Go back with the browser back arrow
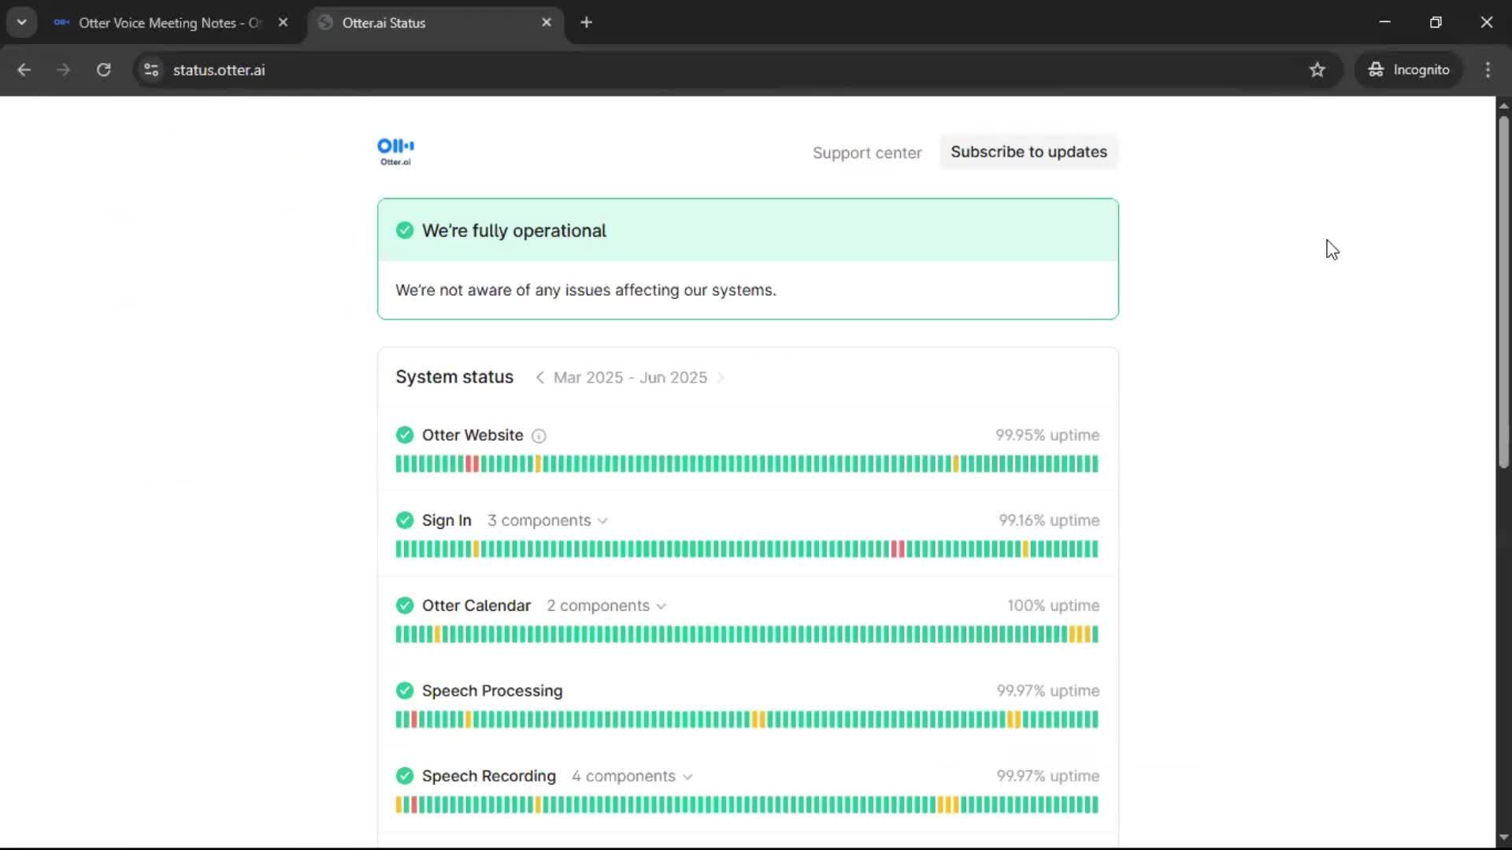The width and height of the screenshot is (1512, 850). pos(24,70)
